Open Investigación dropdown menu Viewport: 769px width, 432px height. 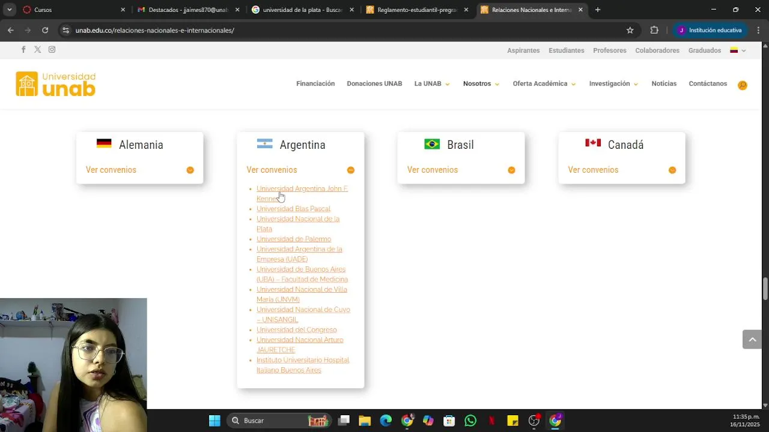(614, 84)
